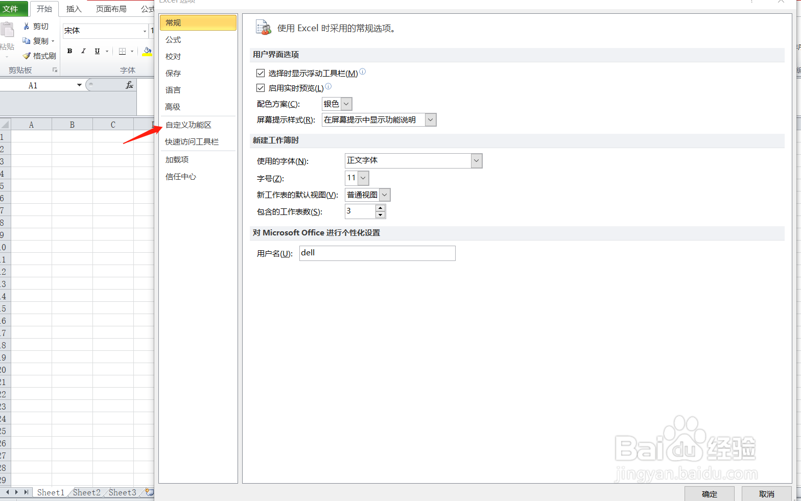Switch to the 开始 ribbon tab
This screenshot has height=501, width=801.
coord(44,9)
